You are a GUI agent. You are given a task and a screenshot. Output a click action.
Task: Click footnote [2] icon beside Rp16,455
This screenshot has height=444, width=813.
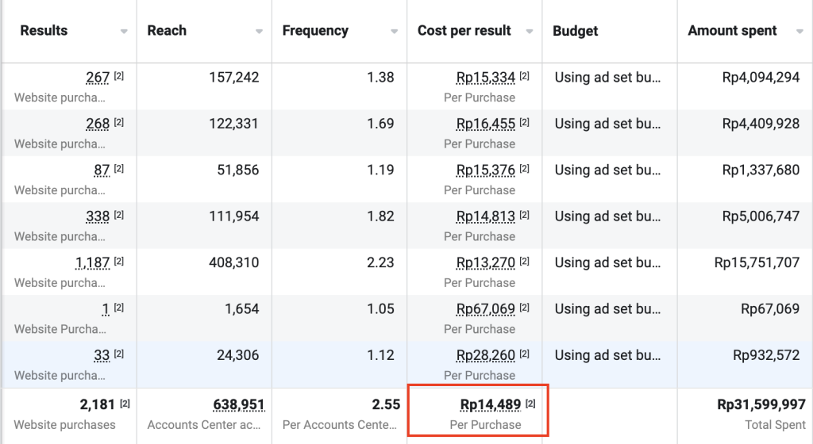click(x=525, y=123)
